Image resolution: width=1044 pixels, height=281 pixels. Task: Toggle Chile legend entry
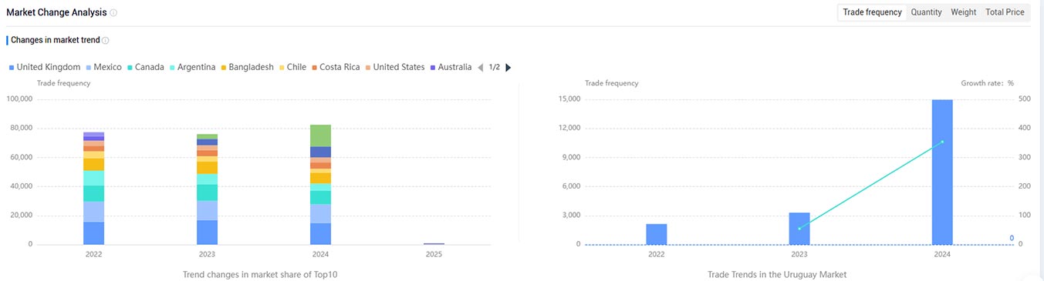292,68
